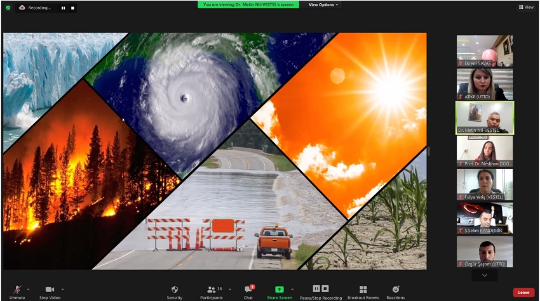540x301 pixels.
Task: Open the View Options dropdown
Action: (323, 4)
